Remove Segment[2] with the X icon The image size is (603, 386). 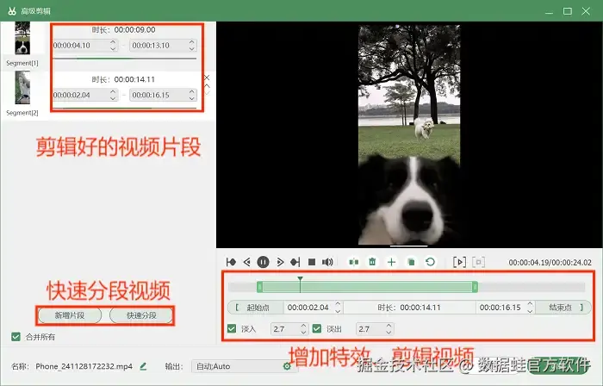[207, 78]
